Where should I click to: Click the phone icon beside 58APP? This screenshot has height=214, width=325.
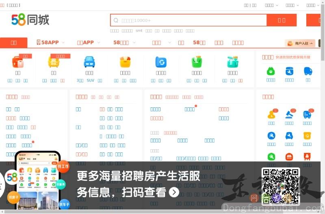coord(39,42)
